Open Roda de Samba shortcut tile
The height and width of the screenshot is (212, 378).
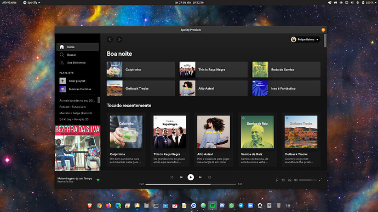point(287,69)
